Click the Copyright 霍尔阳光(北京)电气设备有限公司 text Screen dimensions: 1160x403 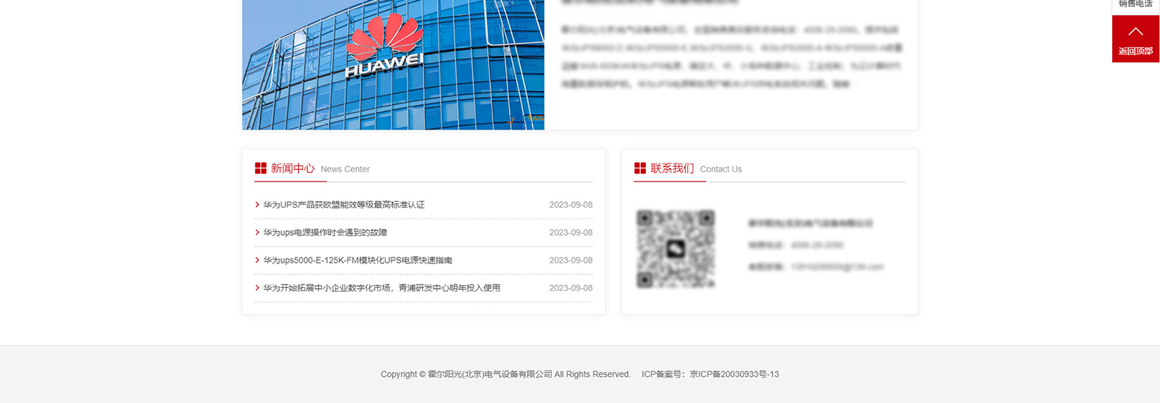coord(505,374)
